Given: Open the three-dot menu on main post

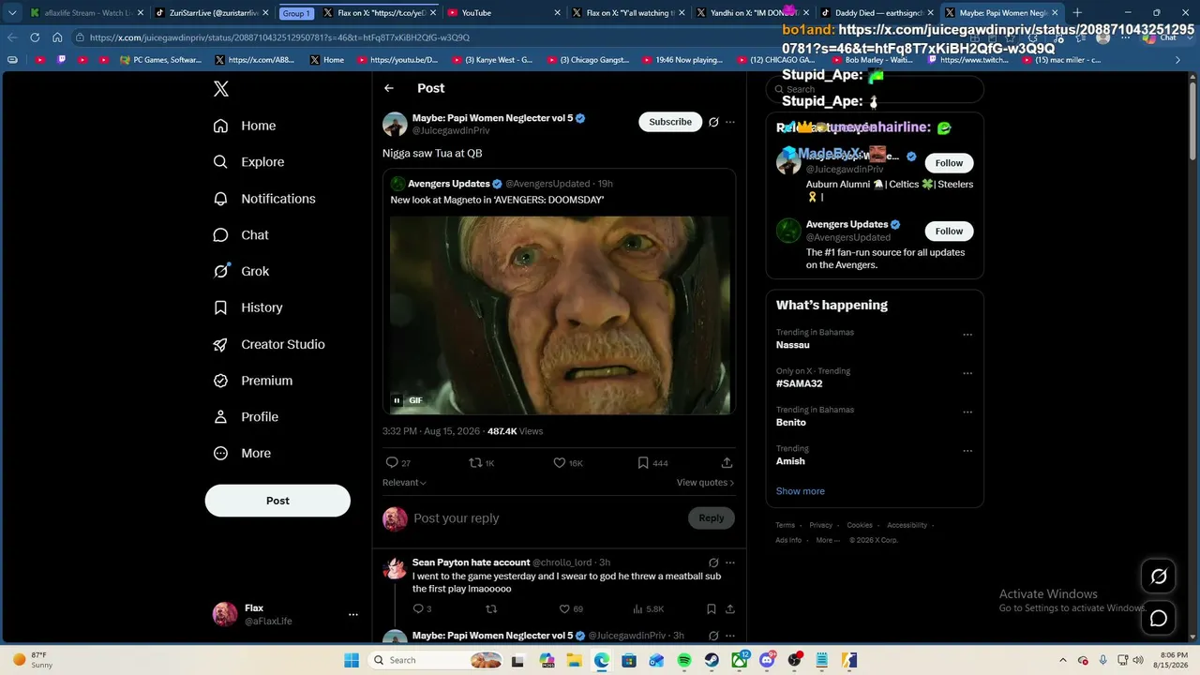Looking at the screenshot, I should [730, 122].
